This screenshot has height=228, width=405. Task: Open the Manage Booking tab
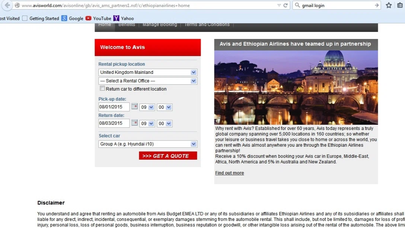pyautogui.click(x=160, y=25)
